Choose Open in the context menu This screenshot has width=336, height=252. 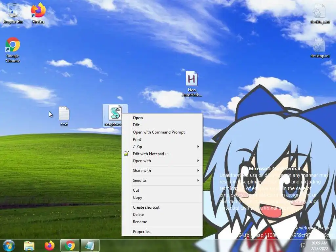click(162, 118)
